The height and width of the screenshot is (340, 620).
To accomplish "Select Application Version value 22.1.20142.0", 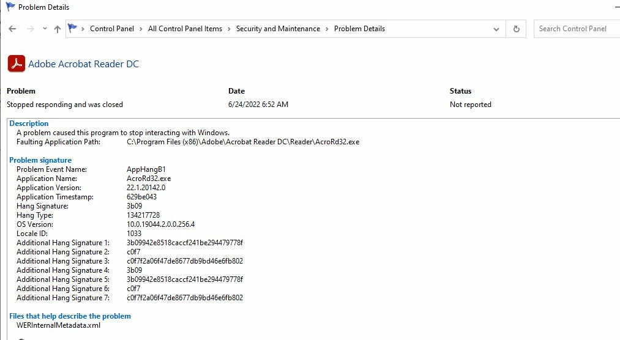I will [146, 188].
